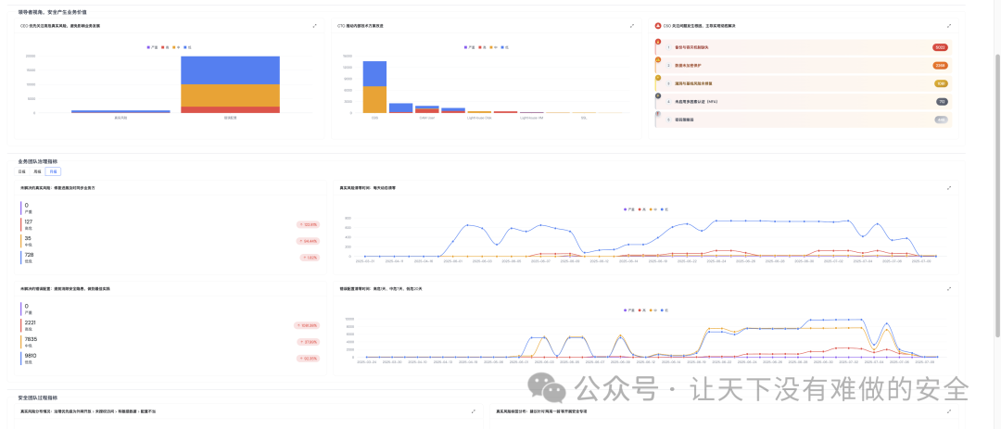Click the red alert icon beside CSO title

[x=658, y=26]
